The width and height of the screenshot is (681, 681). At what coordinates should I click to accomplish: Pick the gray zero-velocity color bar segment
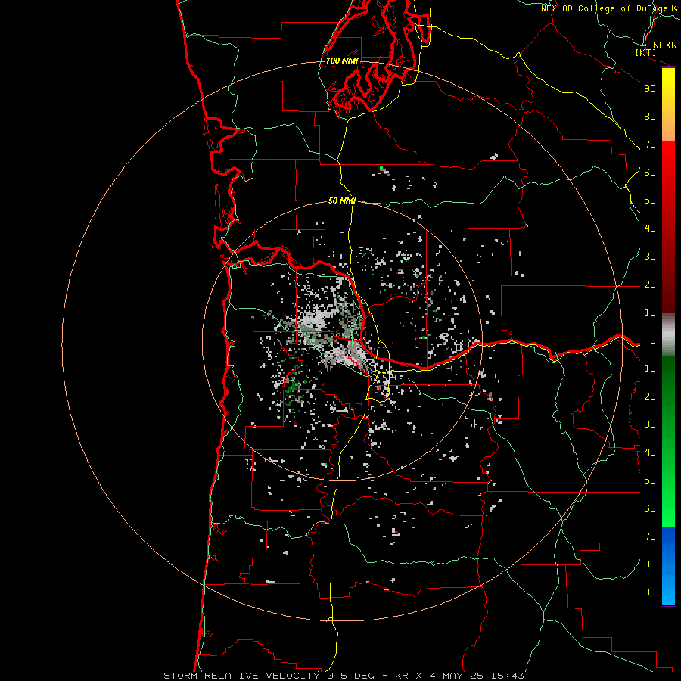[668, 335]
